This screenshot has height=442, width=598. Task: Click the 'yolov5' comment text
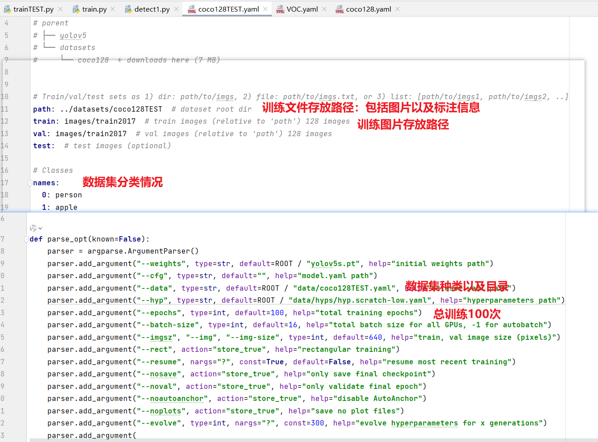click(x=73, y=35)
